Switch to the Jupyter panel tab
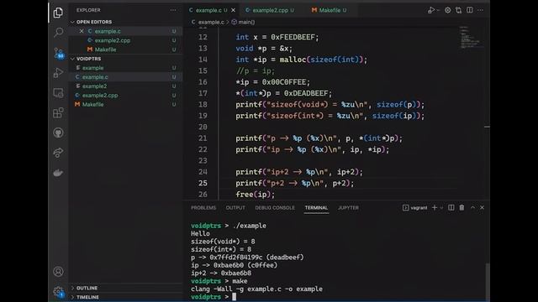The width and height of the screenshot is (538, 302). pos(348,208)
